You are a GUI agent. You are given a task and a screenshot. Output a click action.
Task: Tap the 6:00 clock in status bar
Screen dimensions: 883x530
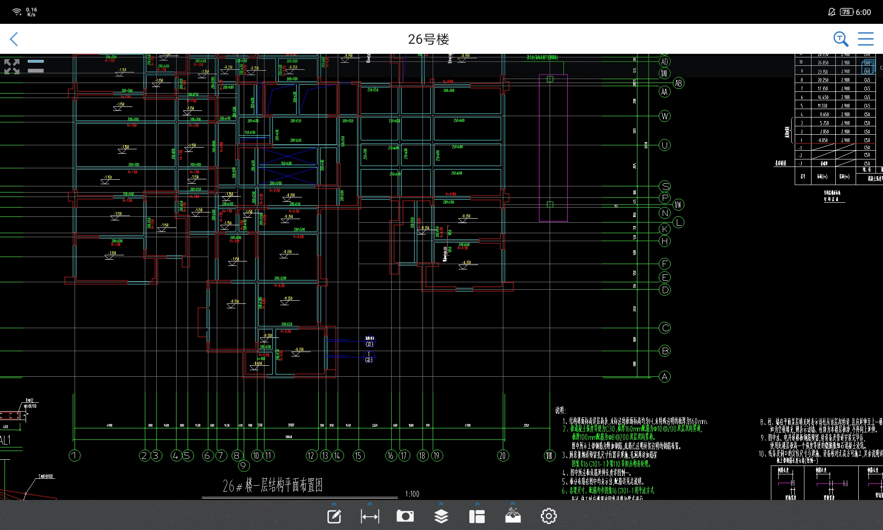point(864,12)
